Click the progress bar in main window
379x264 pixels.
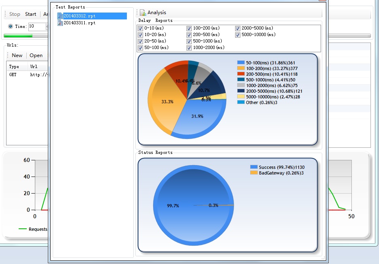(x=26, y=36)
